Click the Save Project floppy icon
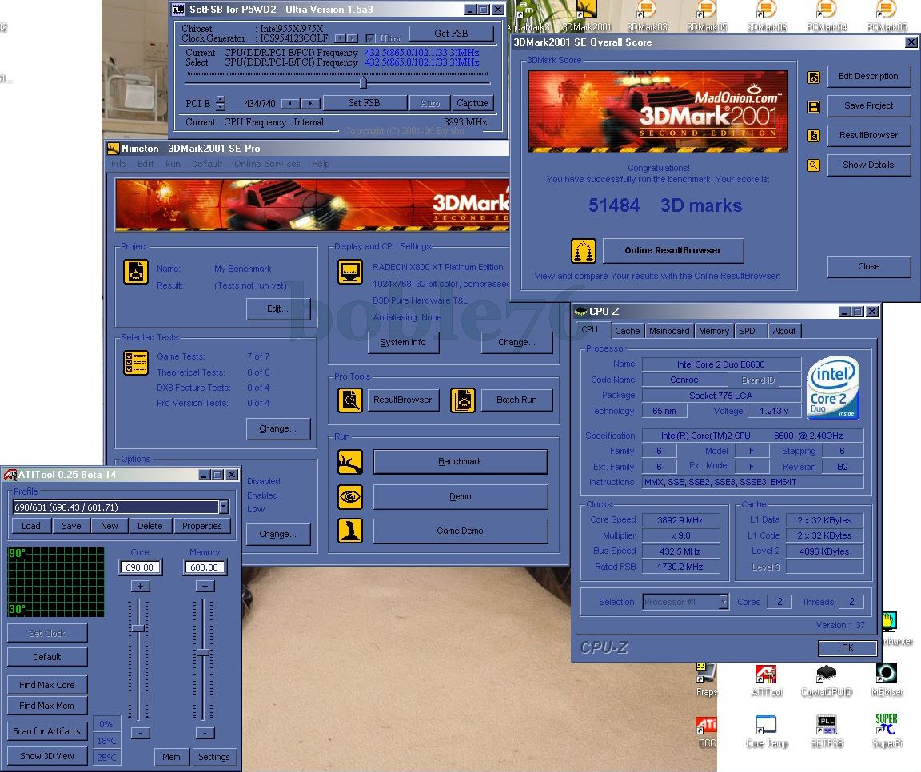The height and width of the screenshot is (772, 921). pyautogui.click(x=814, y=107)
